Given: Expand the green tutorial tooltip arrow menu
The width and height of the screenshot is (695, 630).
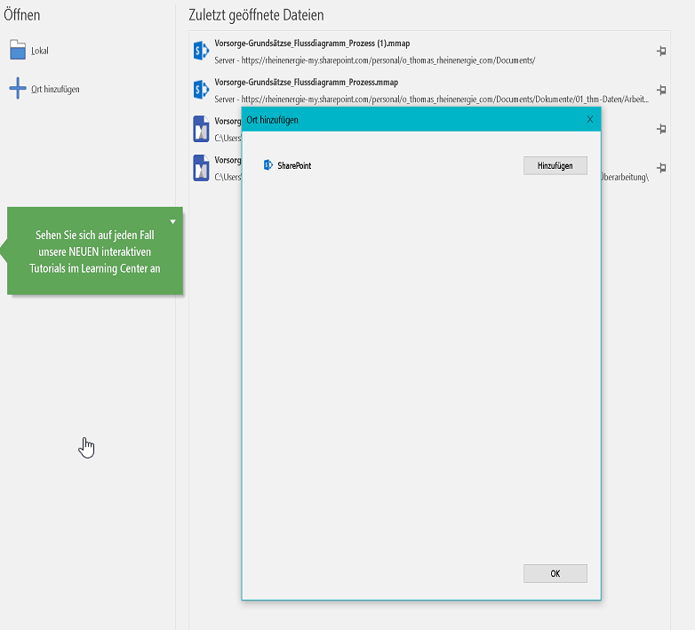Looking at the screenshot, I should coord(173,221).
